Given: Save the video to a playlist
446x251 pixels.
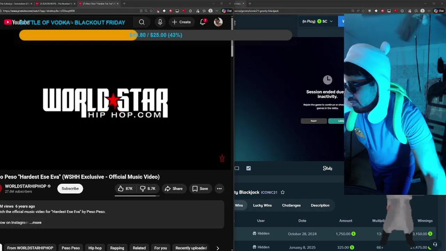Looking at the screenshot, I should (200, 189).
